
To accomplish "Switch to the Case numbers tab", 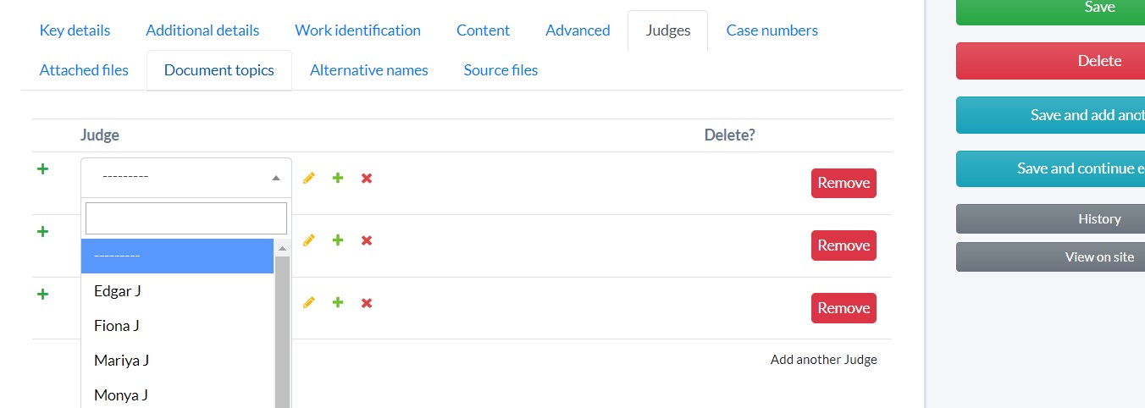I will 772,30.
